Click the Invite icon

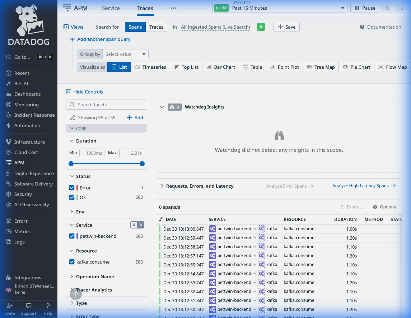9,305
